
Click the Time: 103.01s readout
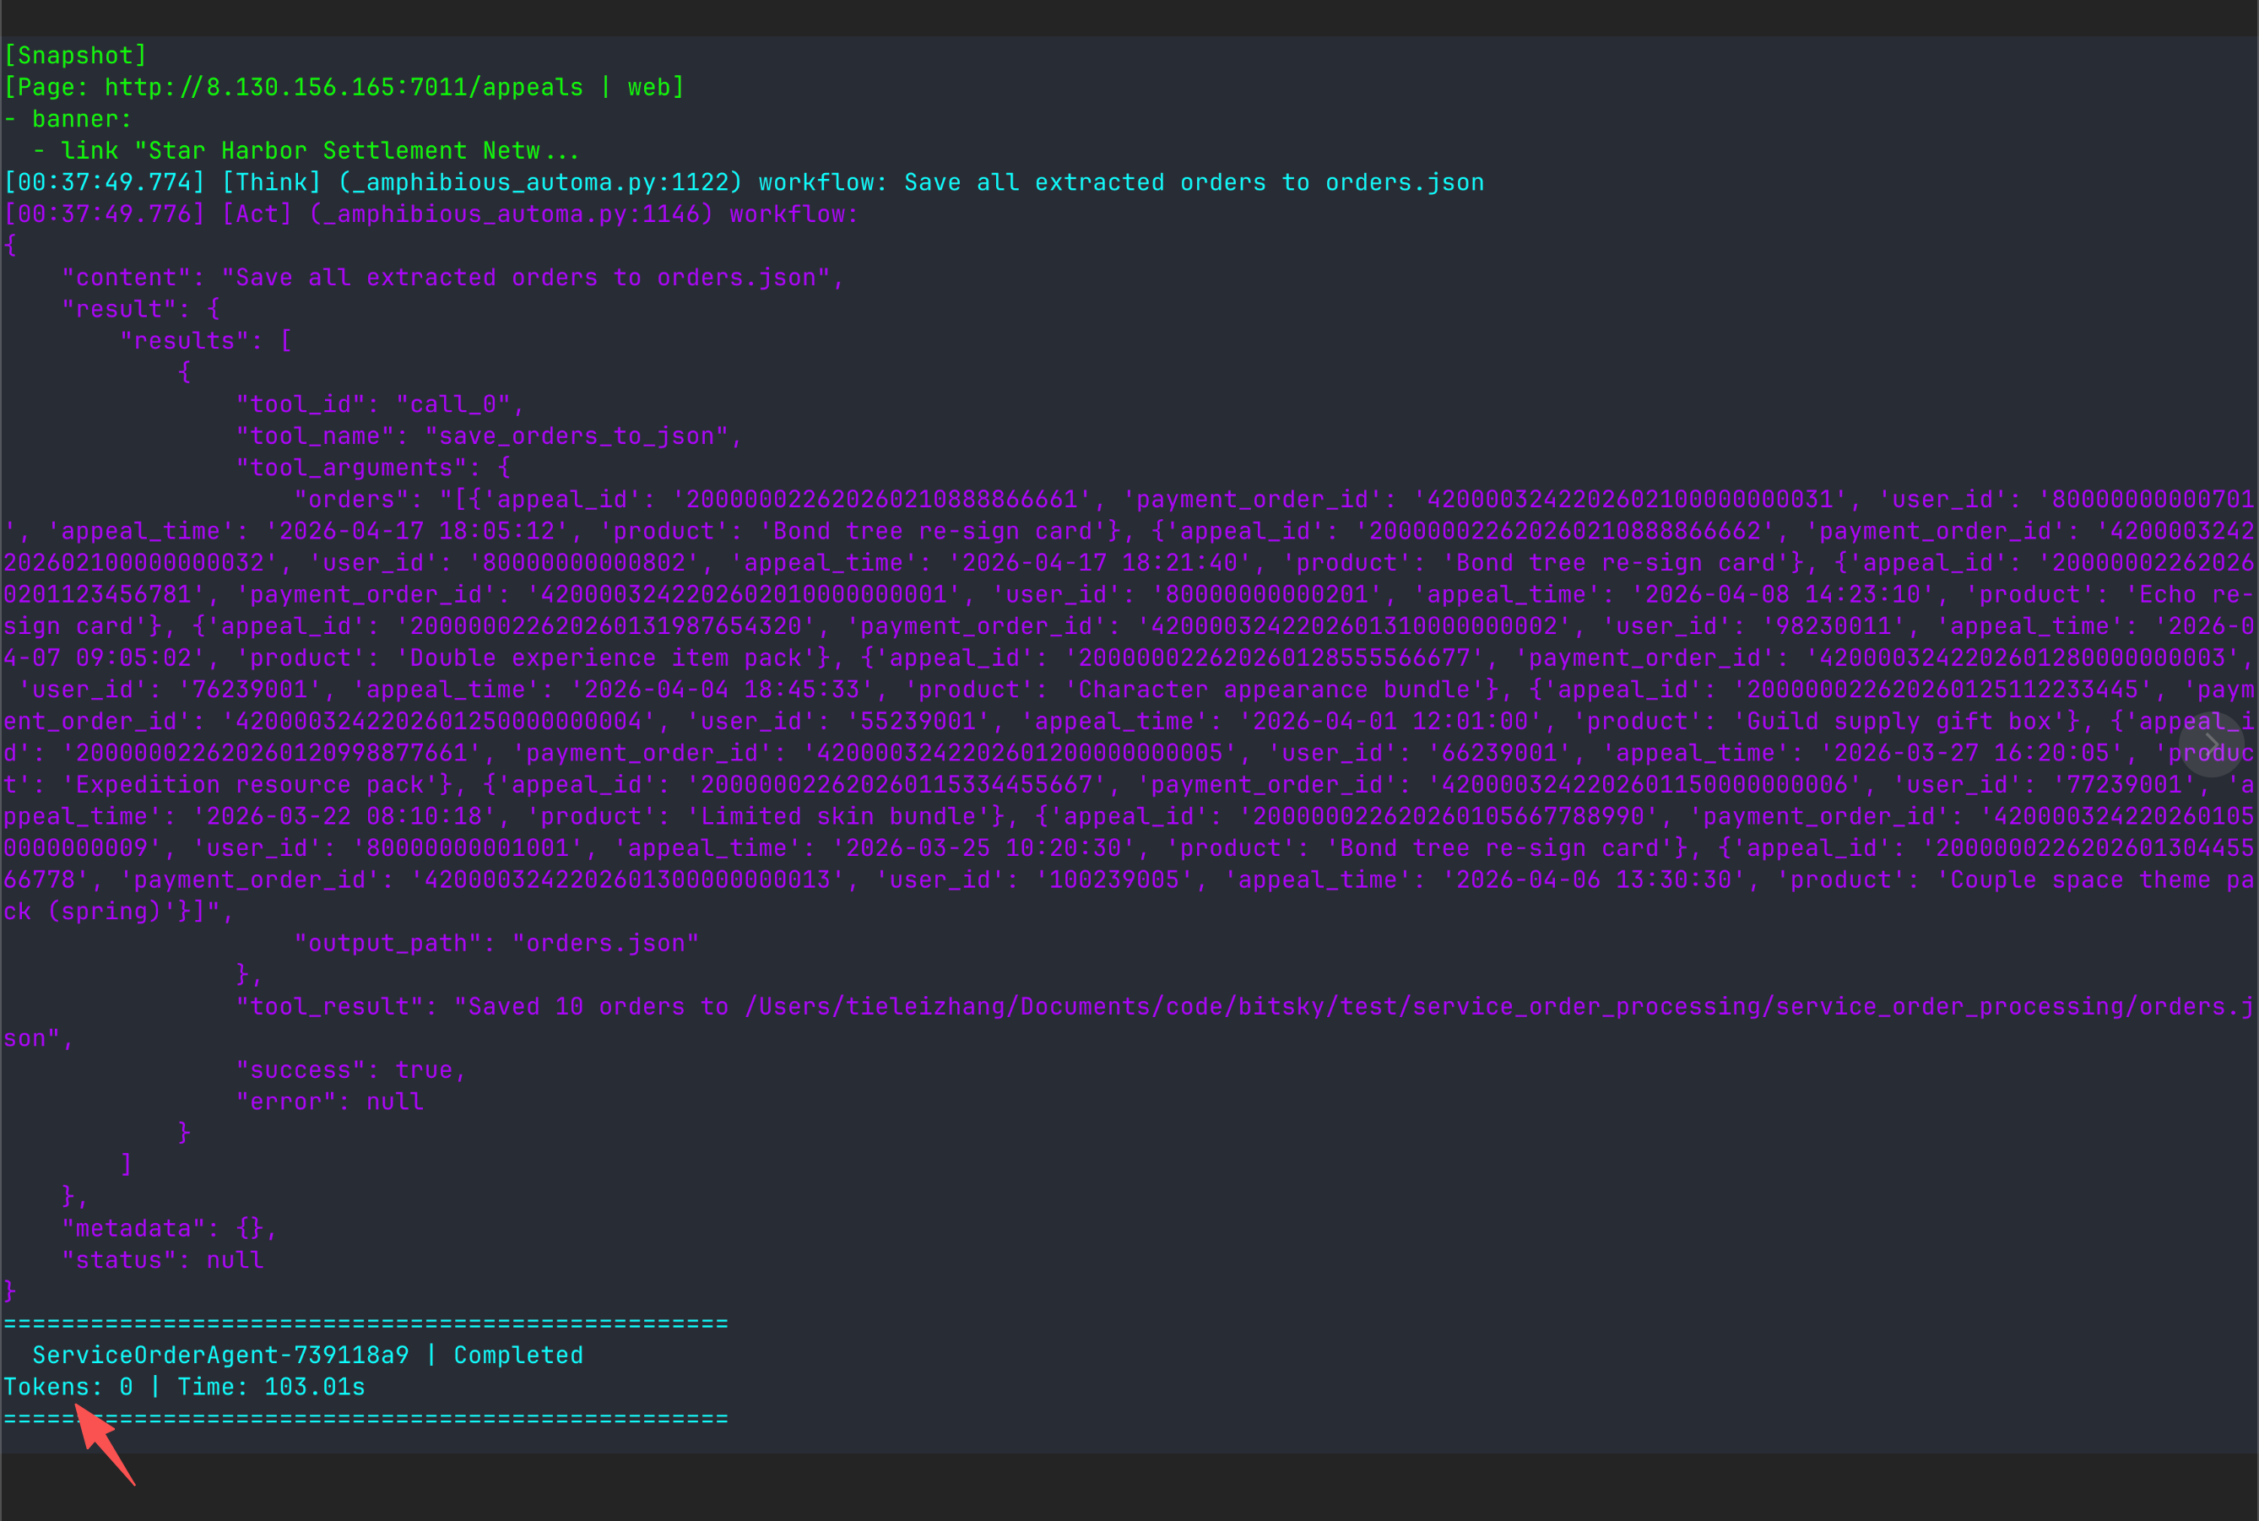coord(271,1387)
